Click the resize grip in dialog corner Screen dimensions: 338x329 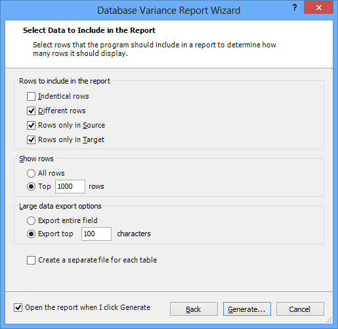[x=329, y=320]
